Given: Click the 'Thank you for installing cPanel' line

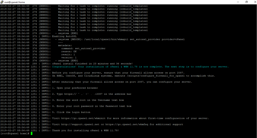Looking at the screenshot, I should pyautogui.click(x=85, y=130).
